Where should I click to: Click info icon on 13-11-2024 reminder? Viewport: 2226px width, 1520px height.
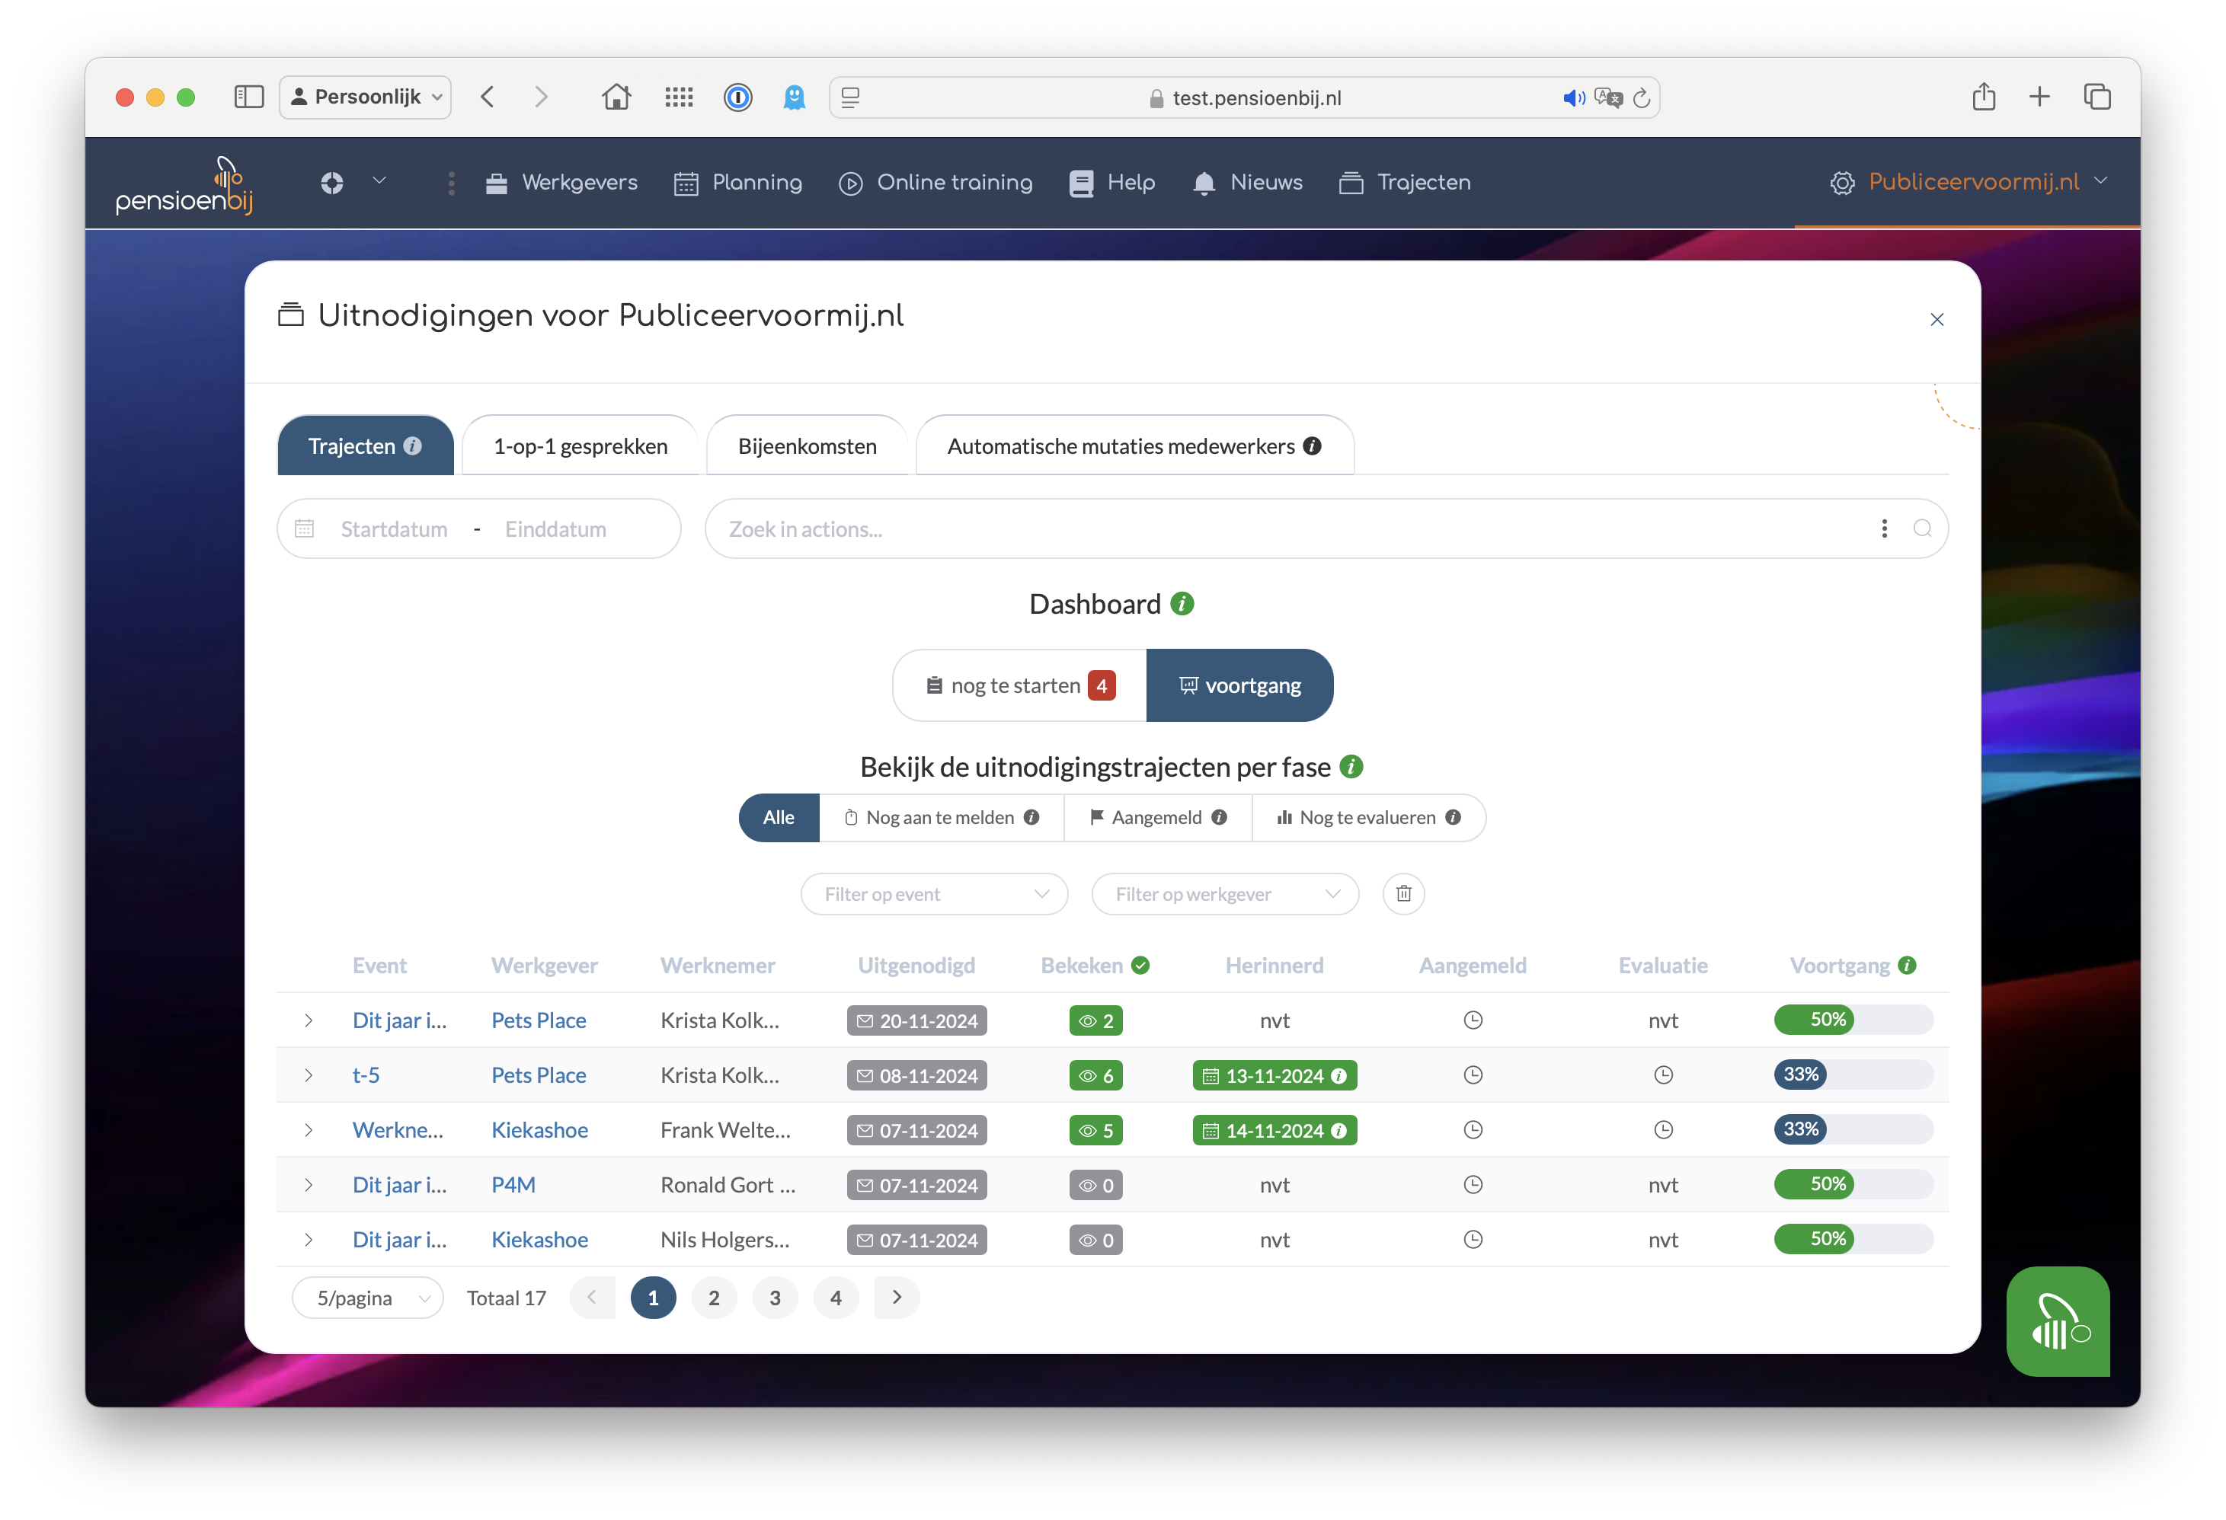(x=1339, y=1076)
